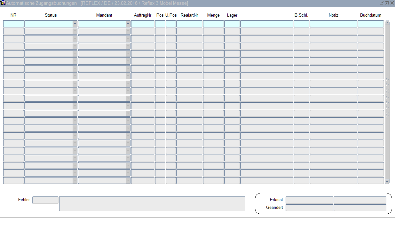Open the Status dropdown in the second row
The image size is (395, 229).
click(75, 31)
